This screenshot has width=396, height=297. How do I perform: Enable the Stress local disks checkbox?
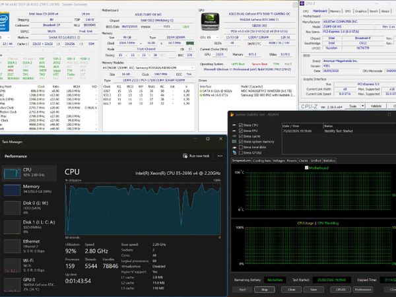pyautogui.click(x=241, y=147)
